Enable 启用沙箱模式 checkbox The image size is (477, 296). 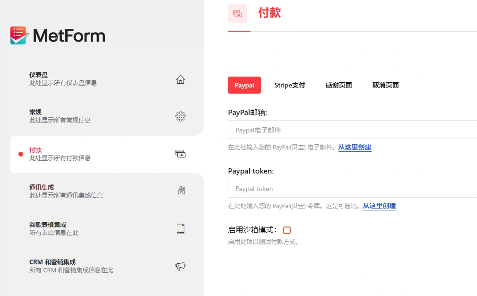(287, 230)
